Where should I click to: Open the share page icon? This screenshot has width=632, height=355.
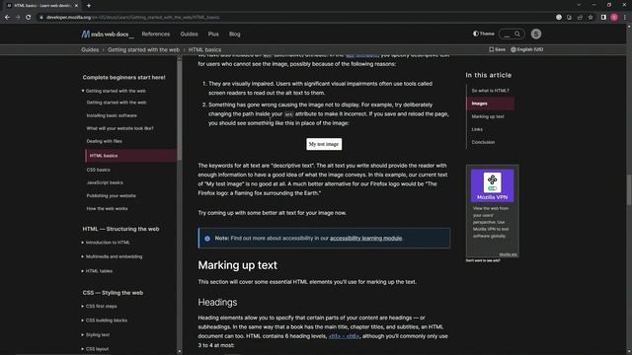[580, 18]
